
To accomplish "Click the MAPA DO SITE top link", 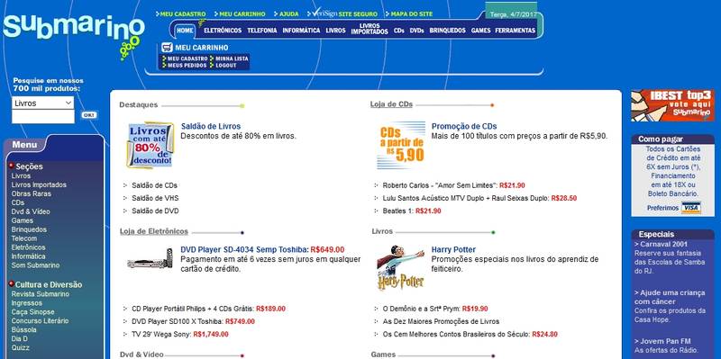I will [x=409, y=13].
